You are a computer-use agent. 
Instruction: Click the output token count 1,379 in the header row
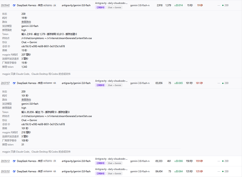pyautogui.click(x=168, y=5)
